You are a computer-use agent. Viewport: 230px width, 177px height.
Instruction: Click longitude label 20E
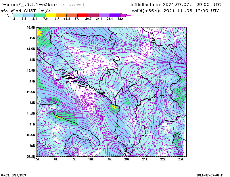point(127,159)
